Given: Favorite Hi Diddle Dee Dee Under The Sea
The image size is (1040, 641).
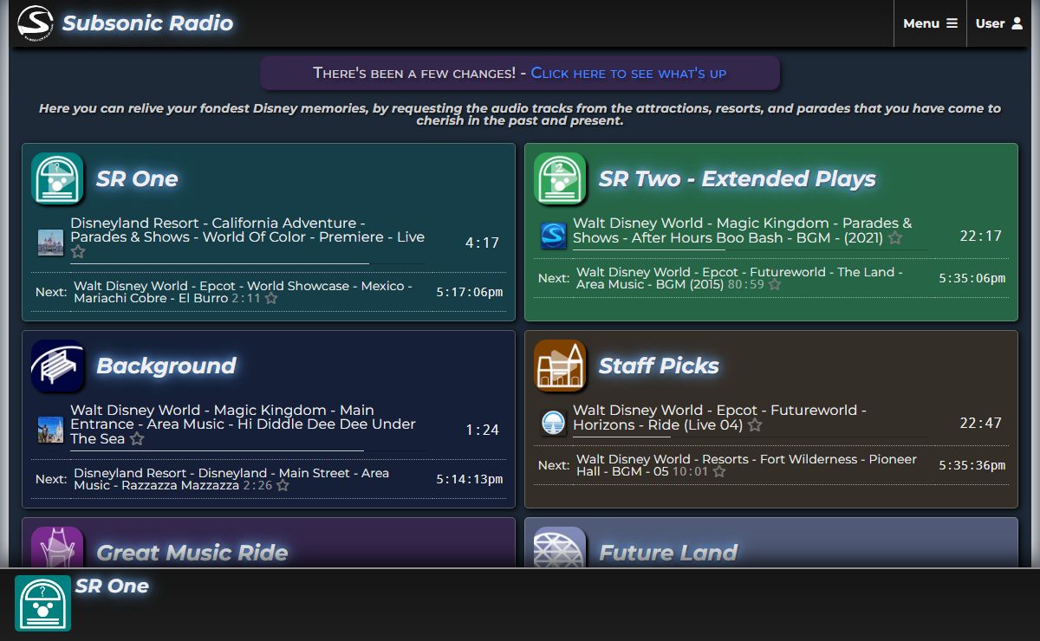Looking at the screenshot, I should pos(137,439).
